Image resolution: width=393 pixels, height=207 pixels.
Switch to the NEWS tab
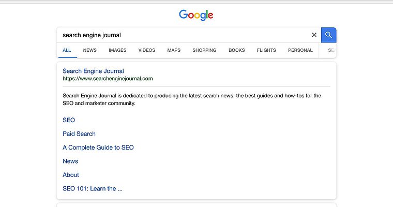coord(90,50)
